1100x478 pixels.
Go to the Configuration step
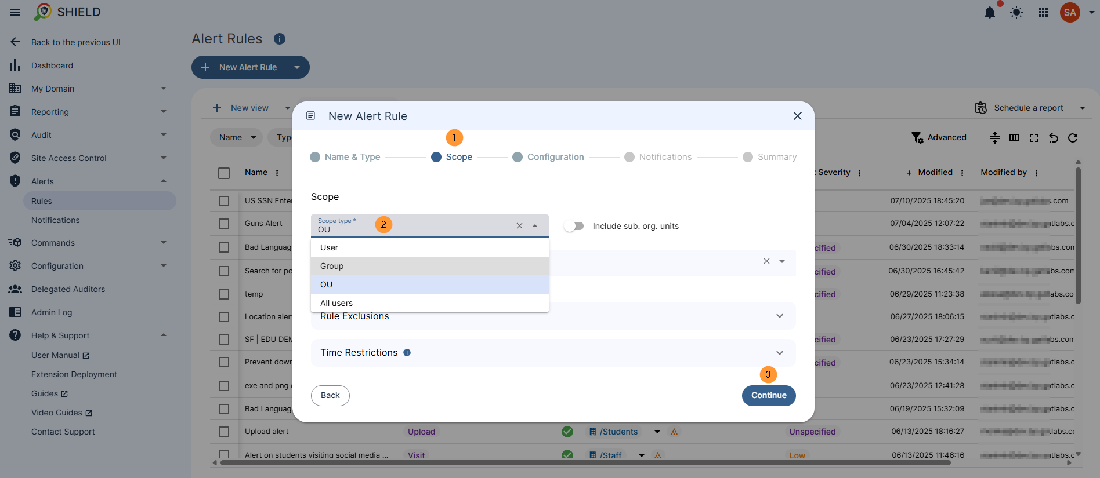pos(548,157)
